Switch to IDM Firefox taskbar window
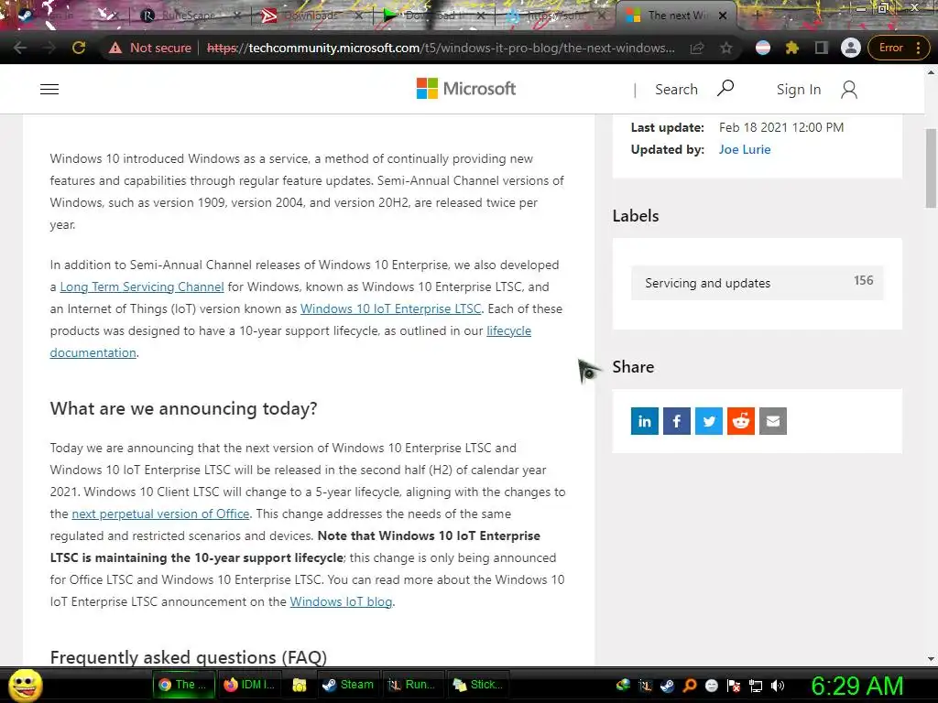The width and height of the screenshot is (938, 703). tap(249, 685)
